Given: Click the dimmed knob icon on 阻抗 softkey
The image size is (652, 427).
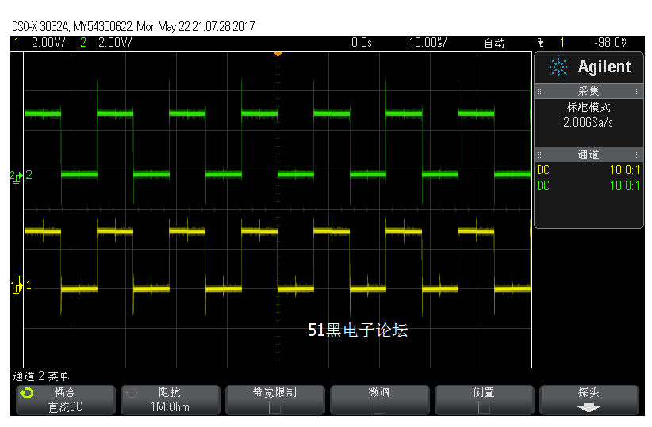Looking at the screenshot, I should 132,392.
